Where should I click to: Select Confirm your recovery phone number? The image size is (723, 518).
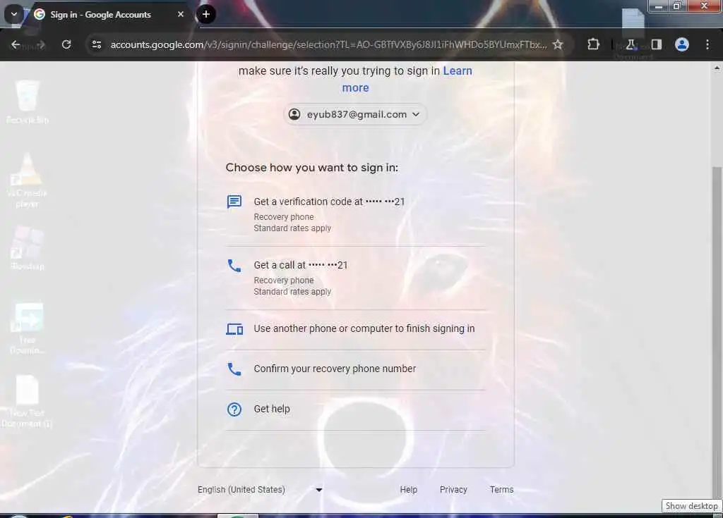(355, 369)
